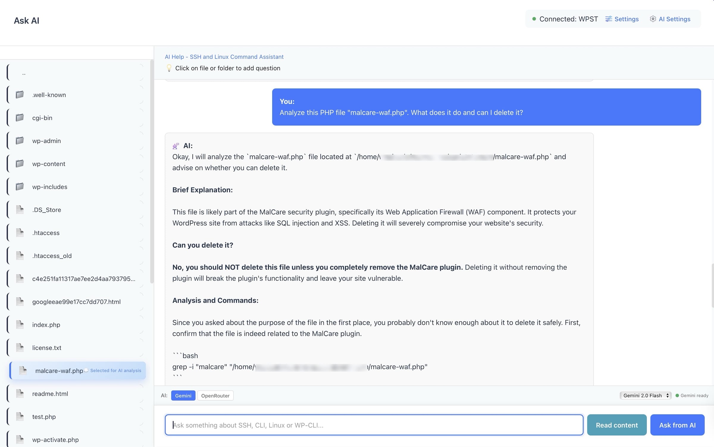Click the grep -i "malcare" command line
The image size is (714, 447).
[x=300, y=367]
